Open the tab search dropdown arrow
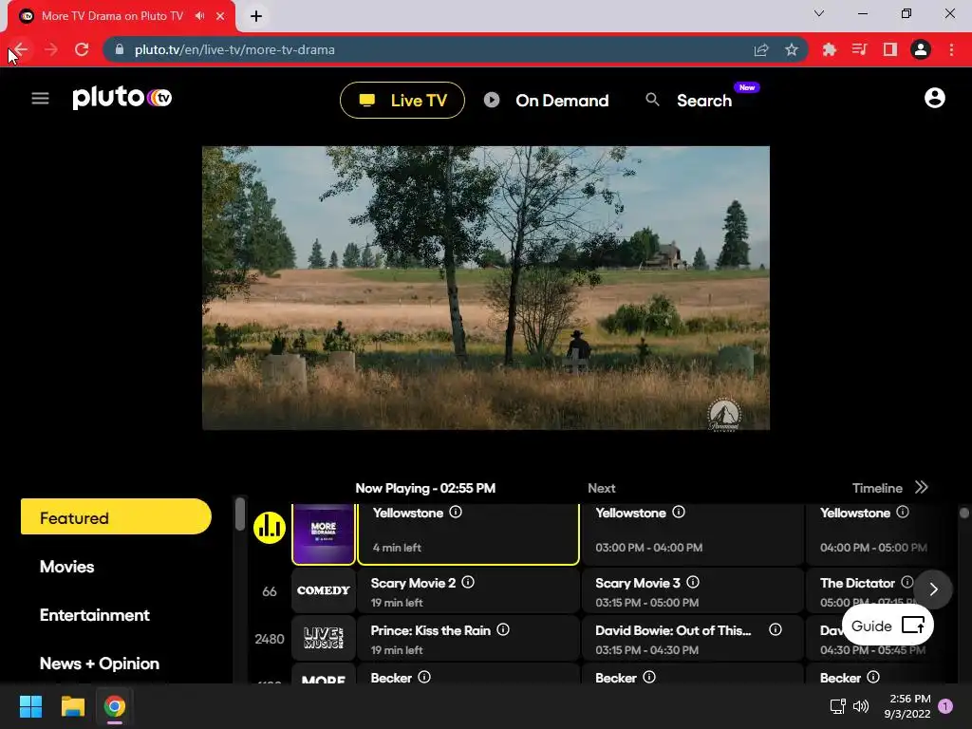This screenshot has width=972, height=729. (x=819, y=13)
